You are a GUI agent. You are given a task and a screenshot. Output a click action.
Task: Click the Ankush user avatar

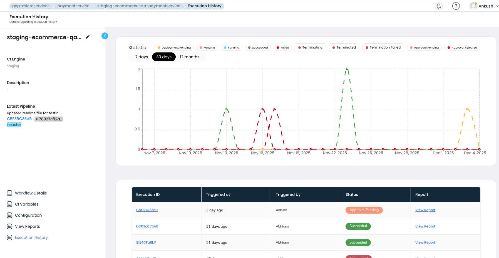(x=473, y=6)
